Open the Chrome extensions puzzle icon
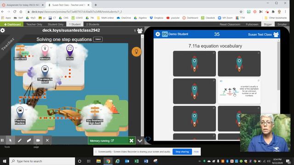Screen dimensions: 294x165 273,12
